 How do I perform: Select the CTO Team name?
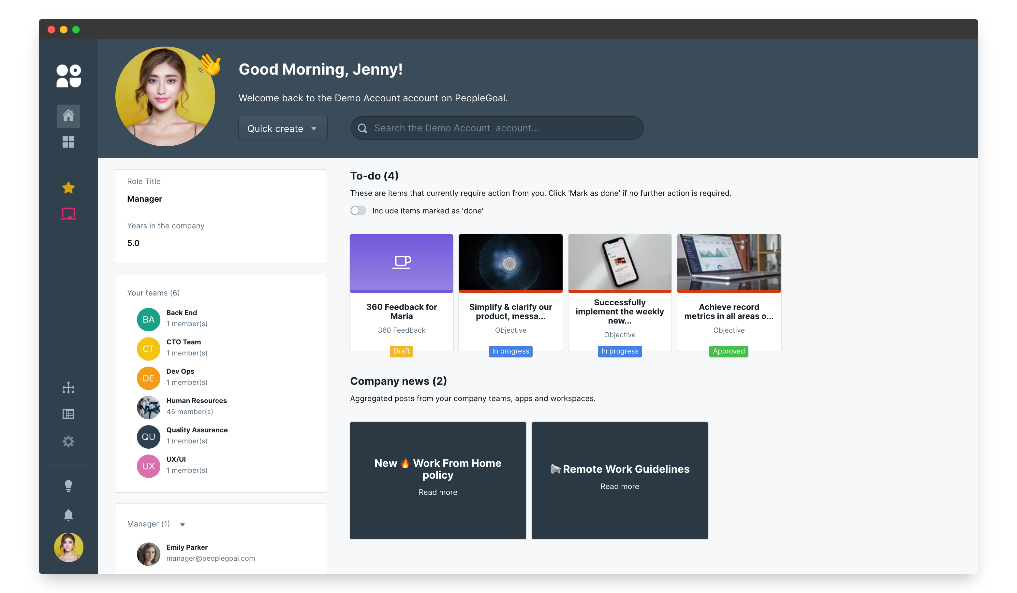[183, 342]
